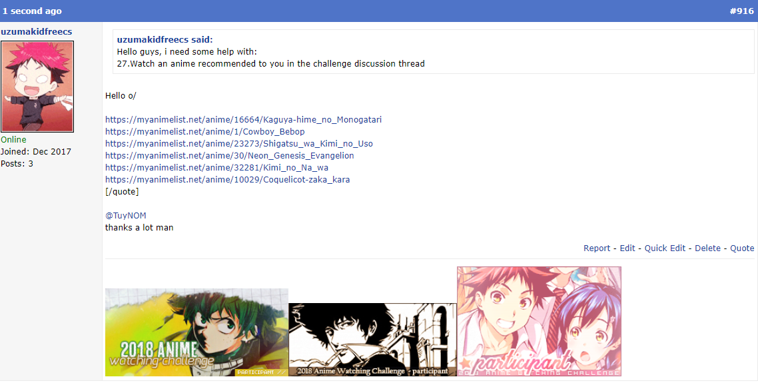Edit the post
Viewport: 758px width, 383px height.
627,248
